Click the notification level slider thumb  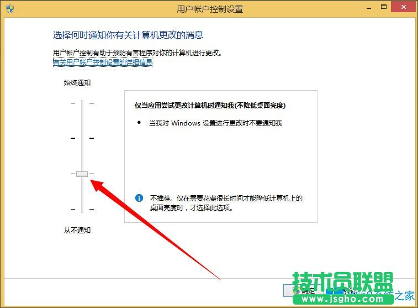tap(82, 174)
